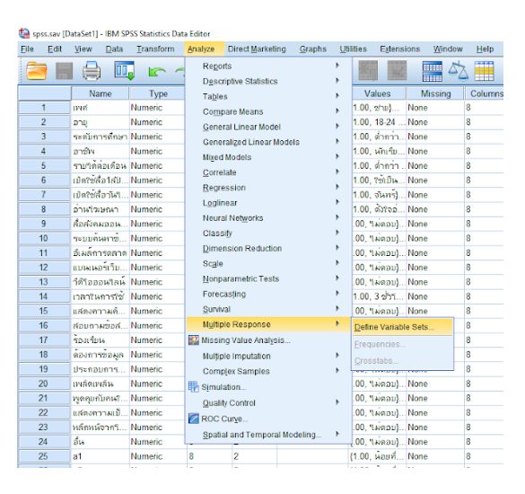Click the Missing column header

click(x=435, y=93)
